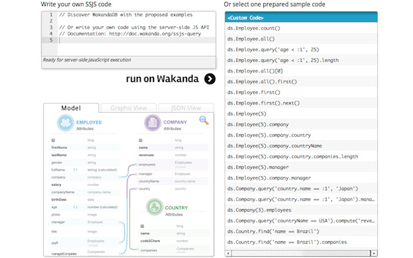Open the Graphic View tab
Viewport: 413px width, 258px height.
[x=128, y=108]
